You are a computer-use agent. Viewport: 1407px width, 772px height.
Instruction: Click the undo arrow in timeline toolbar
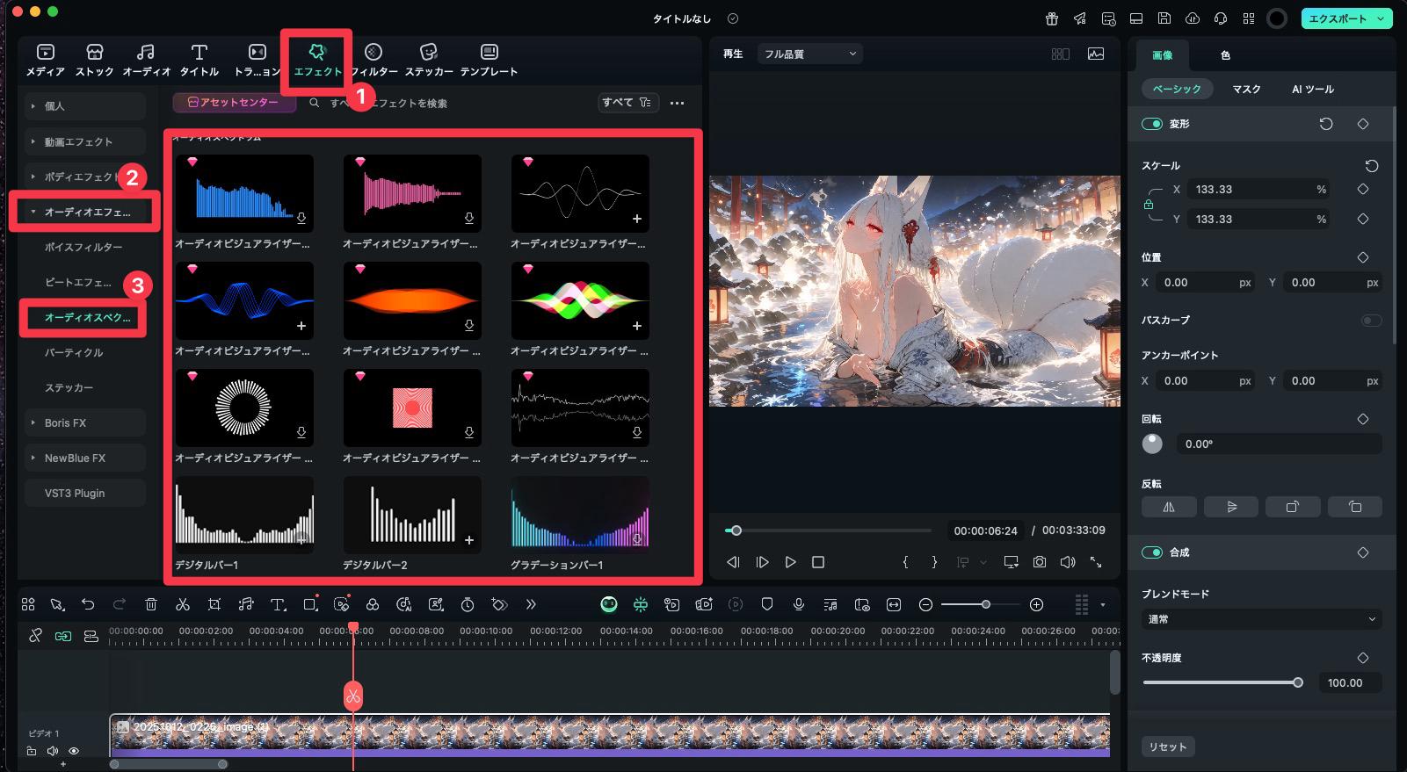click(88, 604)
